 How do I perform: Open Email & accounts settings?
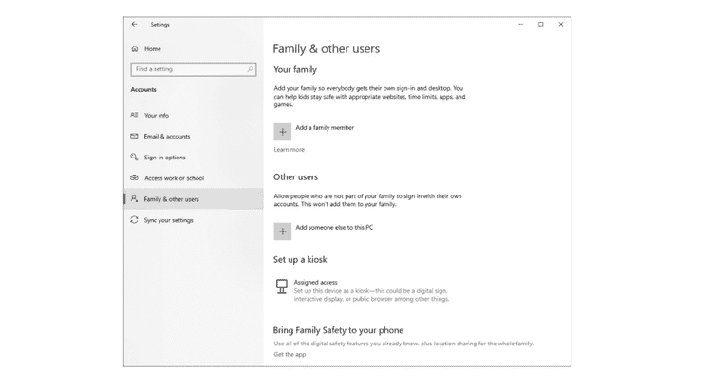click(167, 137)
